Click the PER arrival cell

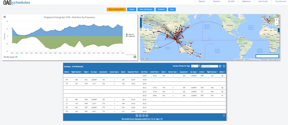[202, 76]
